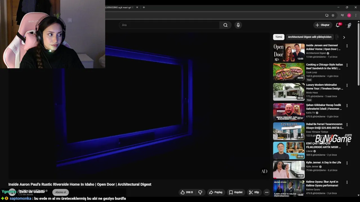Close the ALLKRASSING browser tab

coord(137,7)
